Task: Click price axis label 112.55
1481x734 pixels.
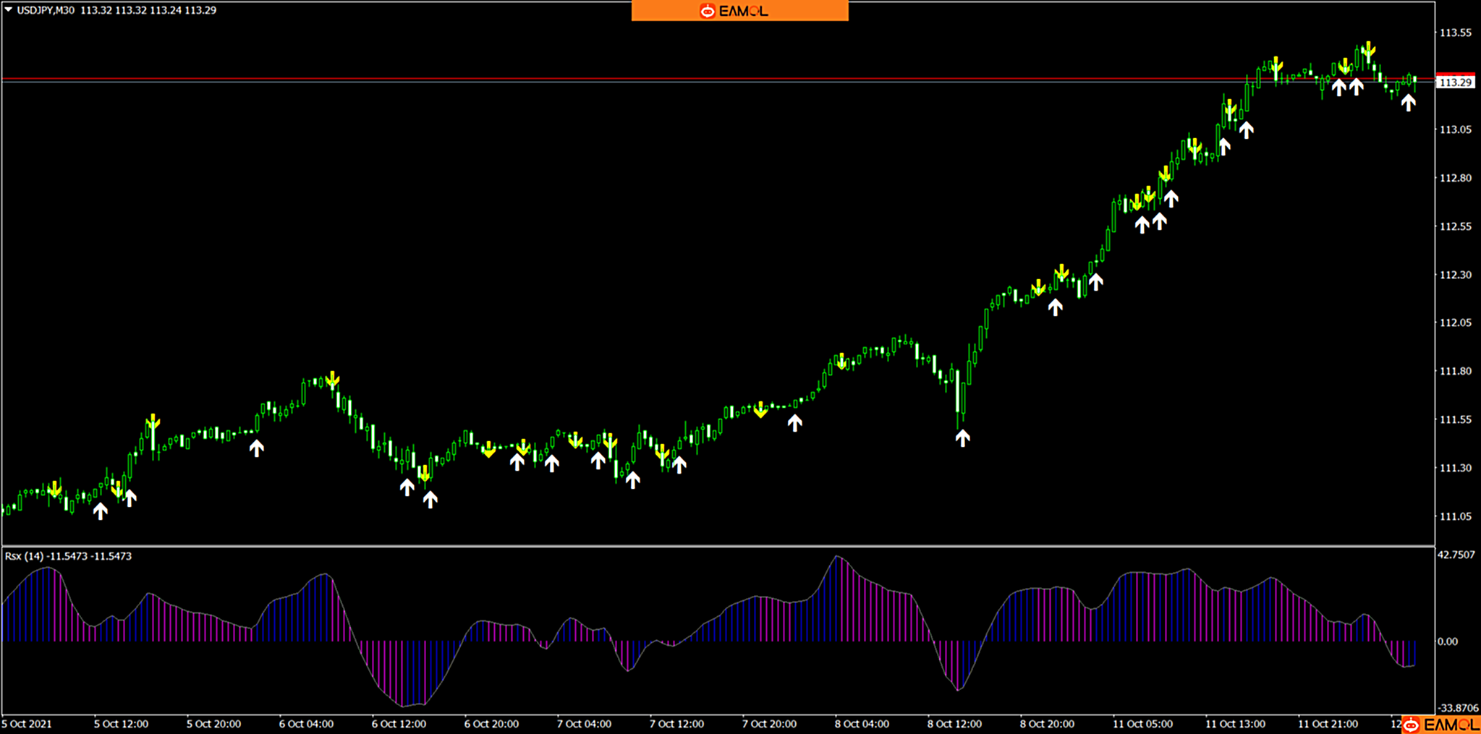Action: 1455,226
